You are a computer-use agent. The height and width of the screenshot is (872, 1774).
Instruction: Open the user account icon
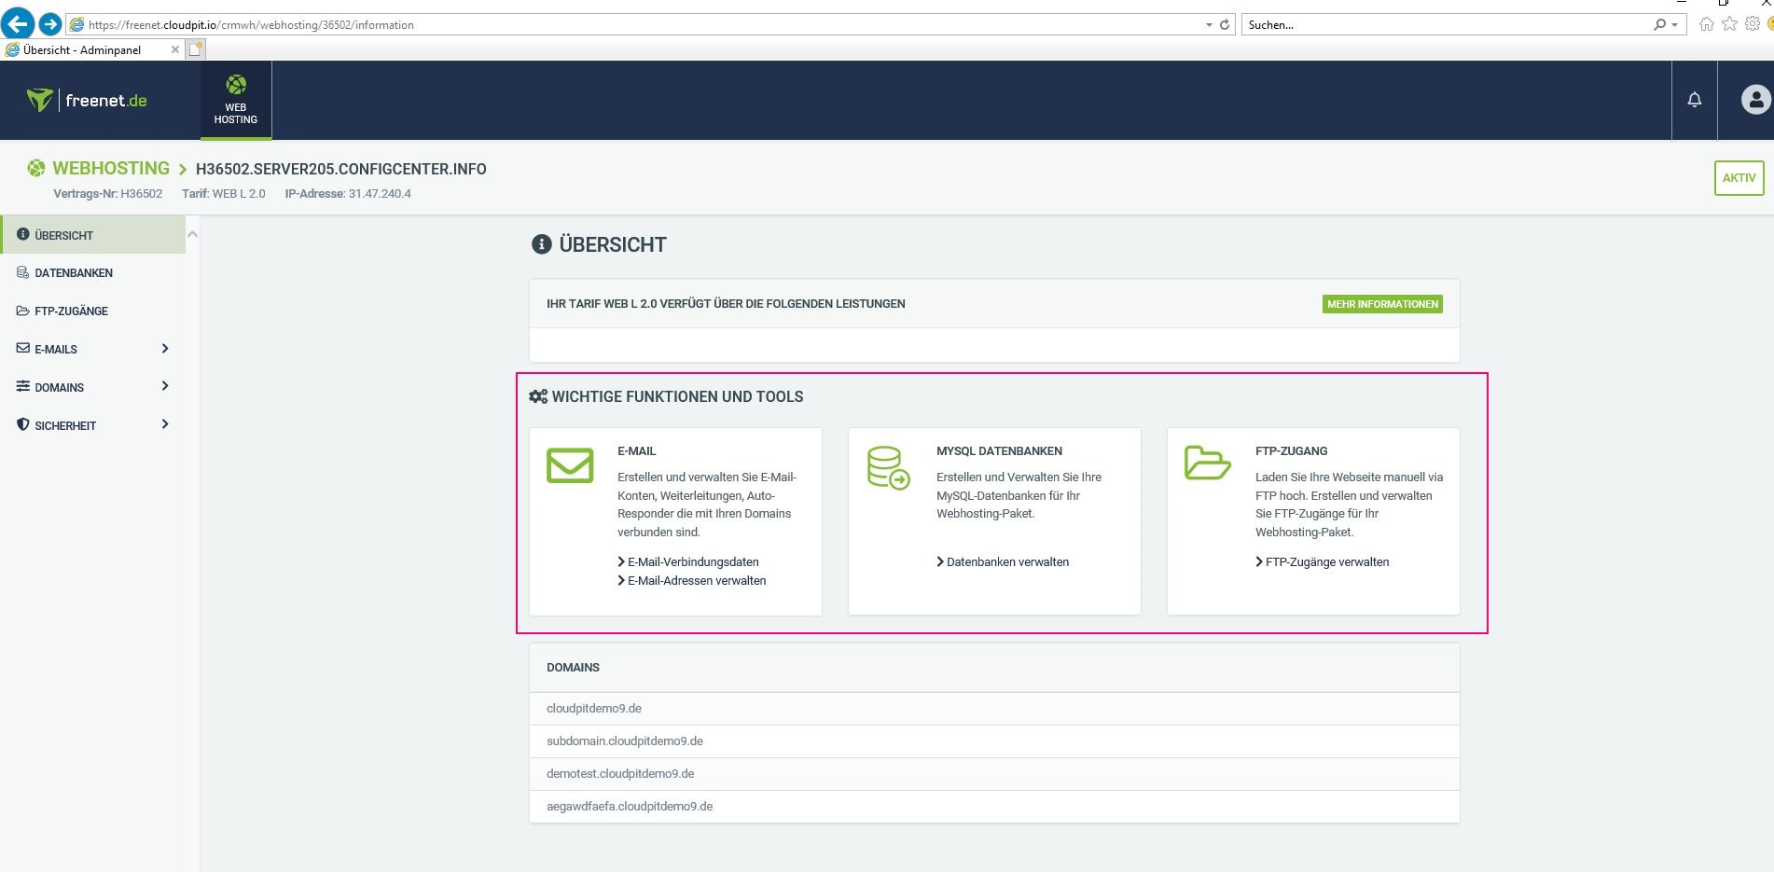[1754, 98]
